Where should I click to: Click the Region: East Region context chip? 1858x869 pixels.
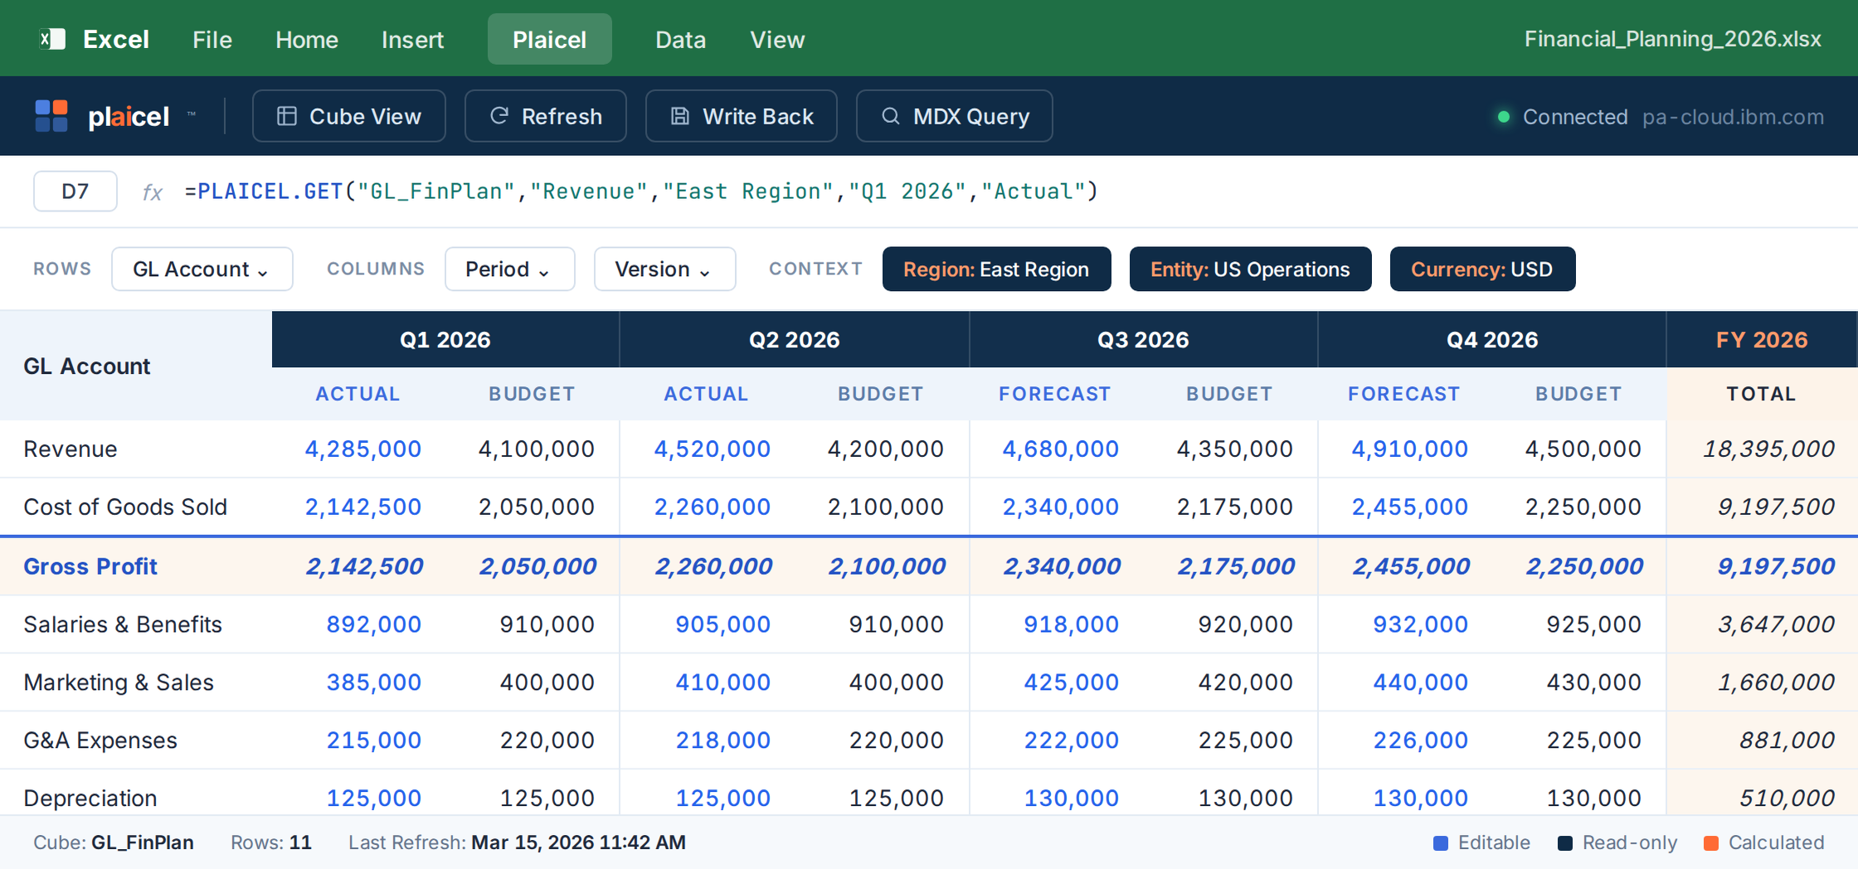click(996, 269)
